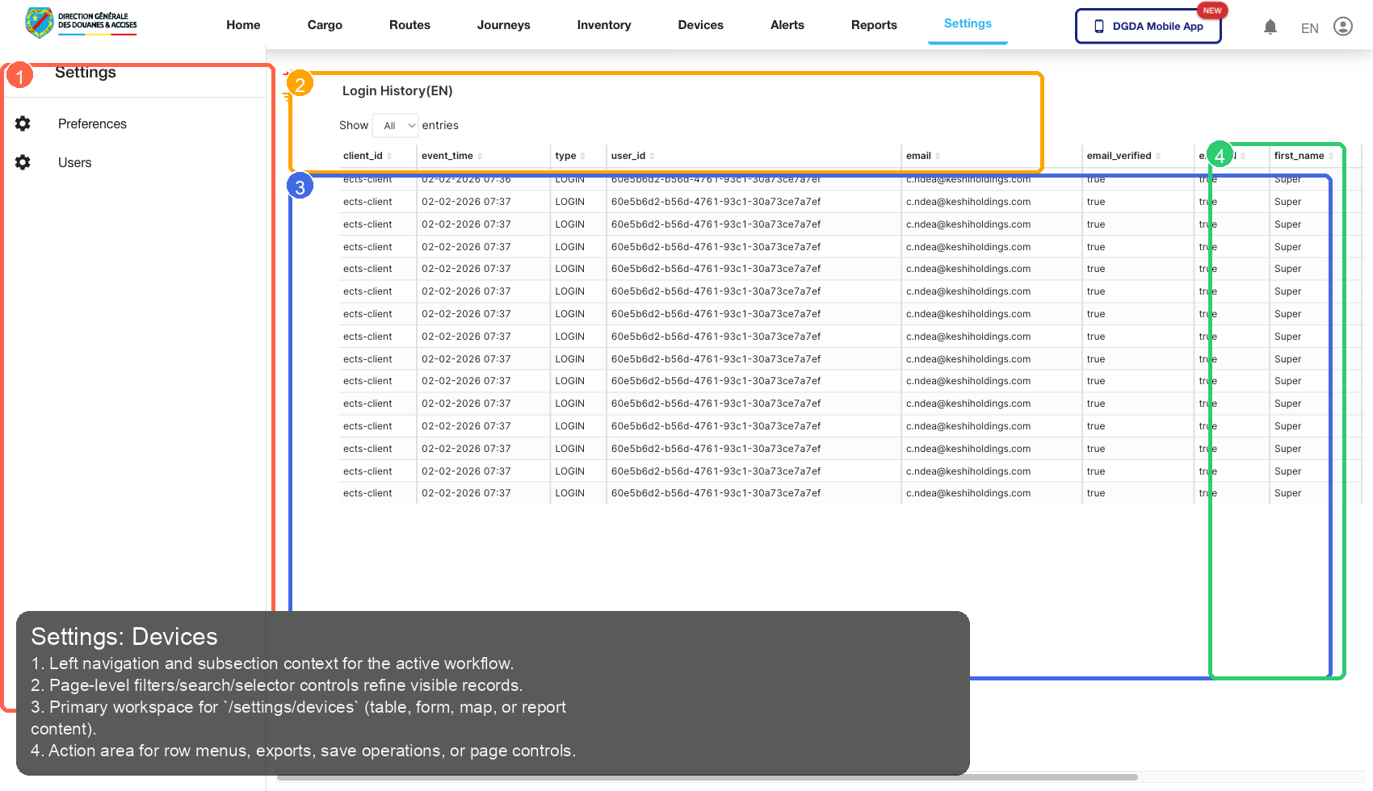
Task: Toggle sorting on the first_name column
Action: [x=1333, y=156]
